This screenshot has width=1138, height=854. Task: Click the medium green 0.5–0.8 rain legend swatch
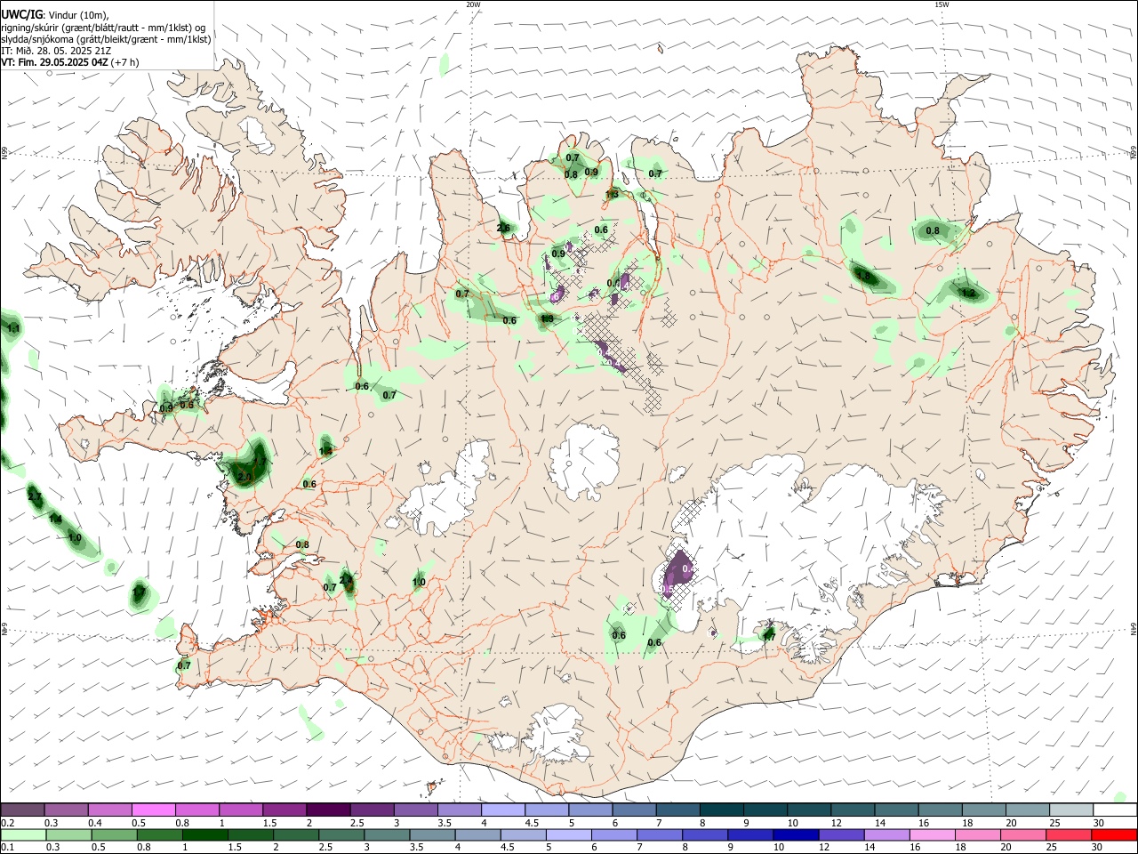click(114, 835)
